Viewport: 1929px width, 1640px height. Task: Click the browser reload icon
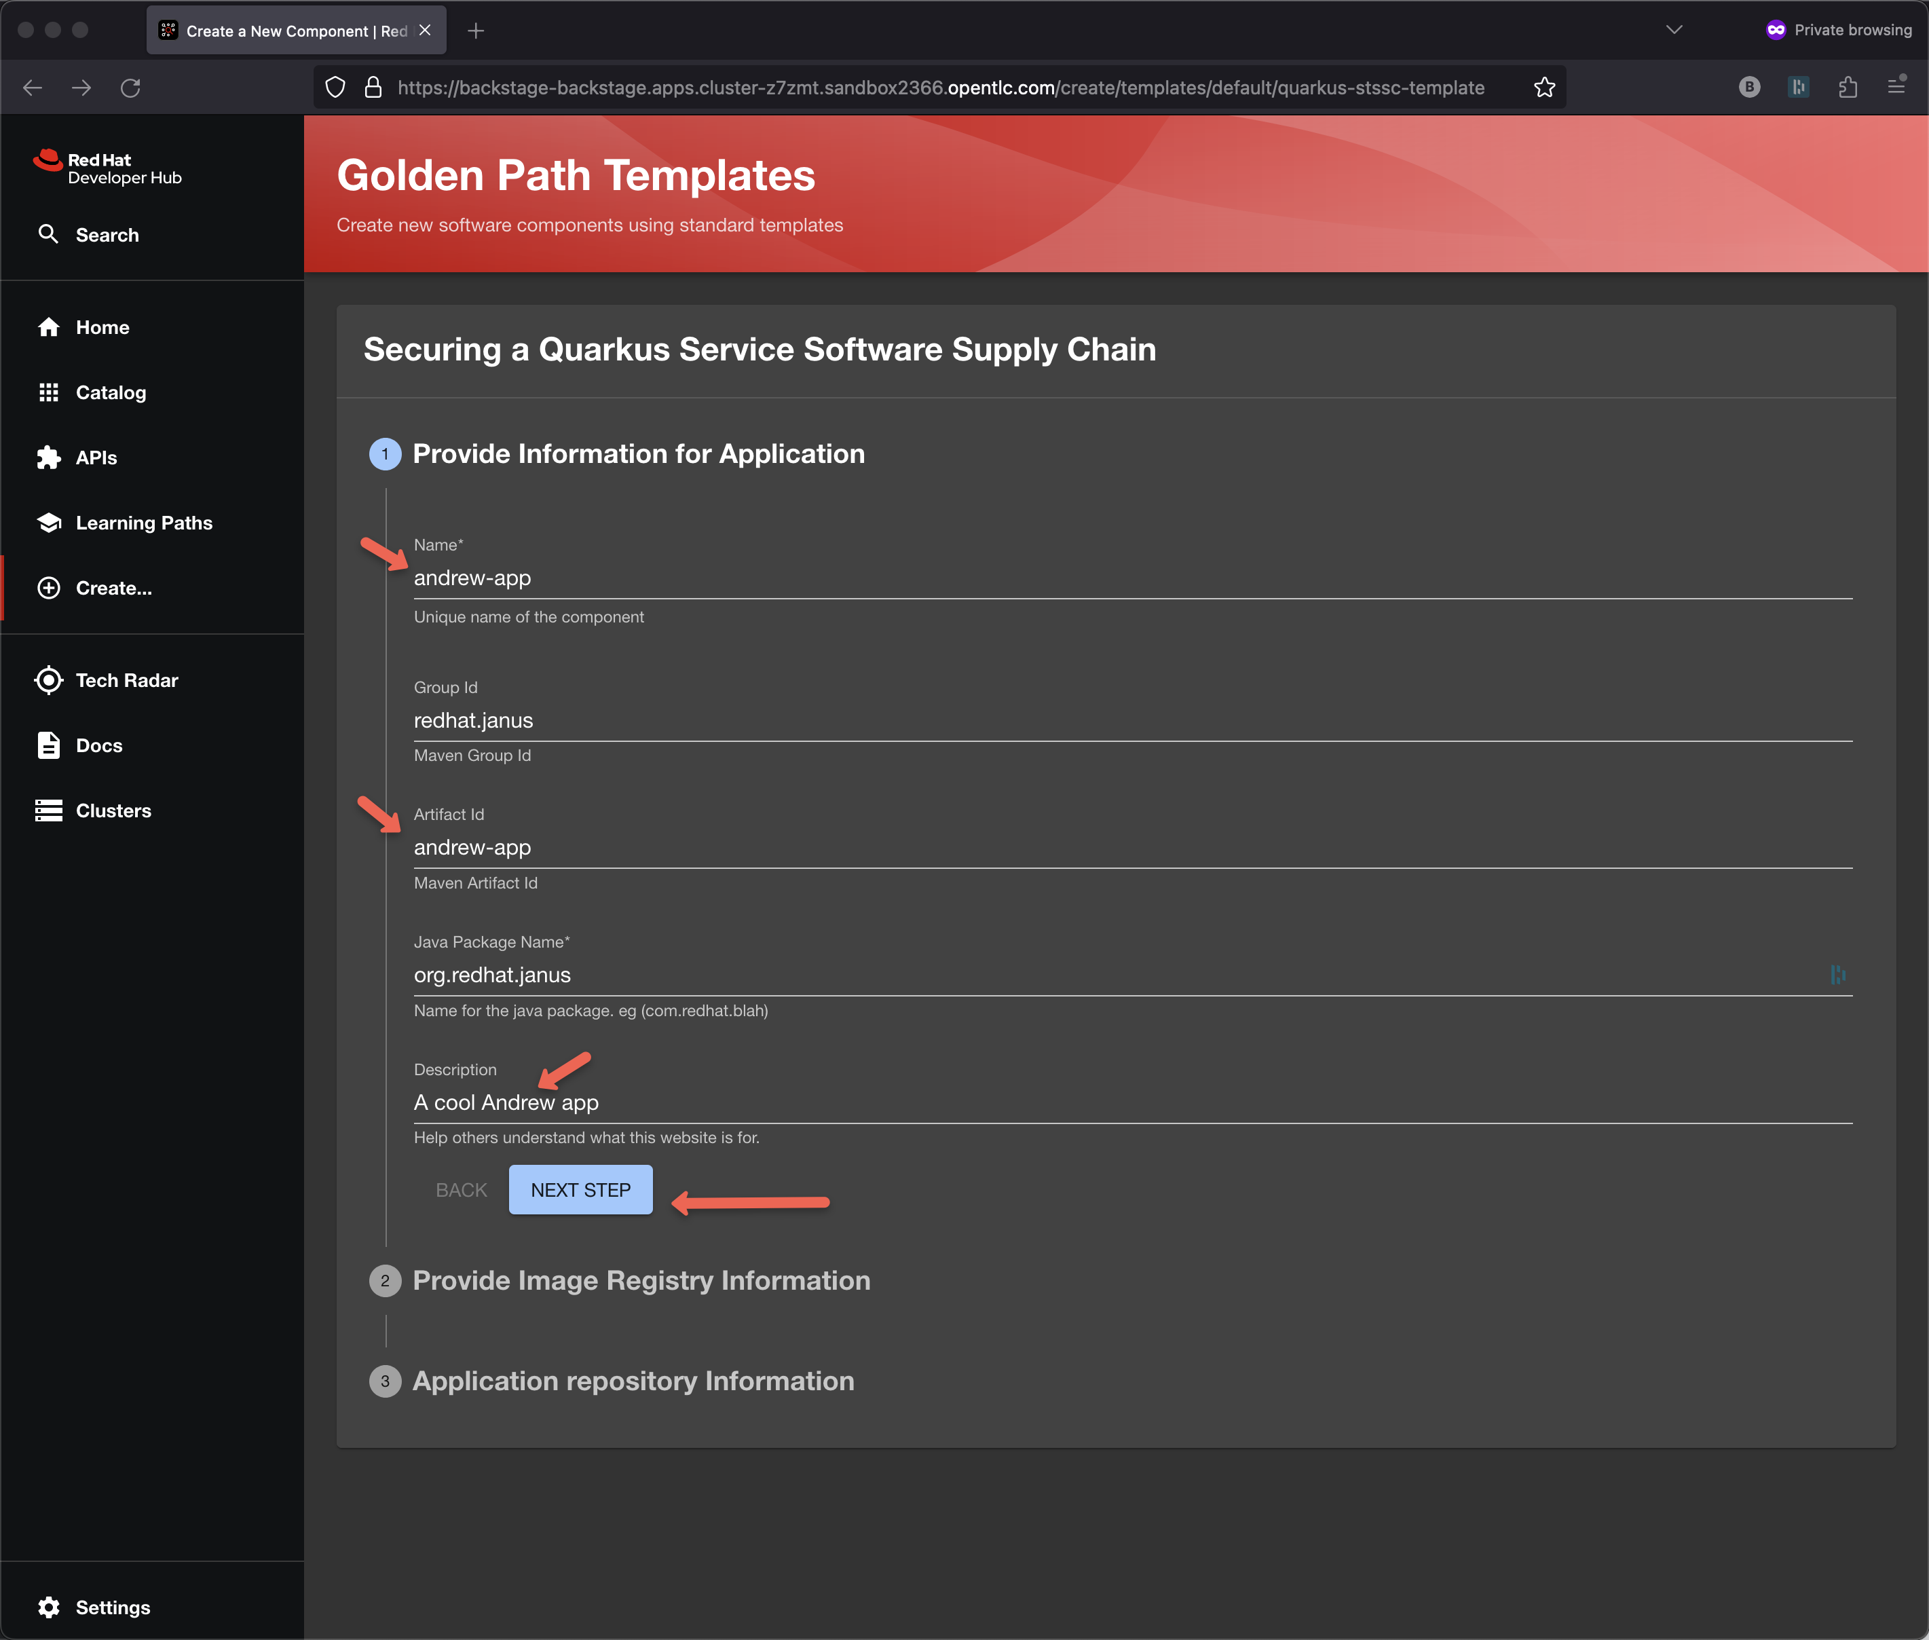tap(130, 88)
